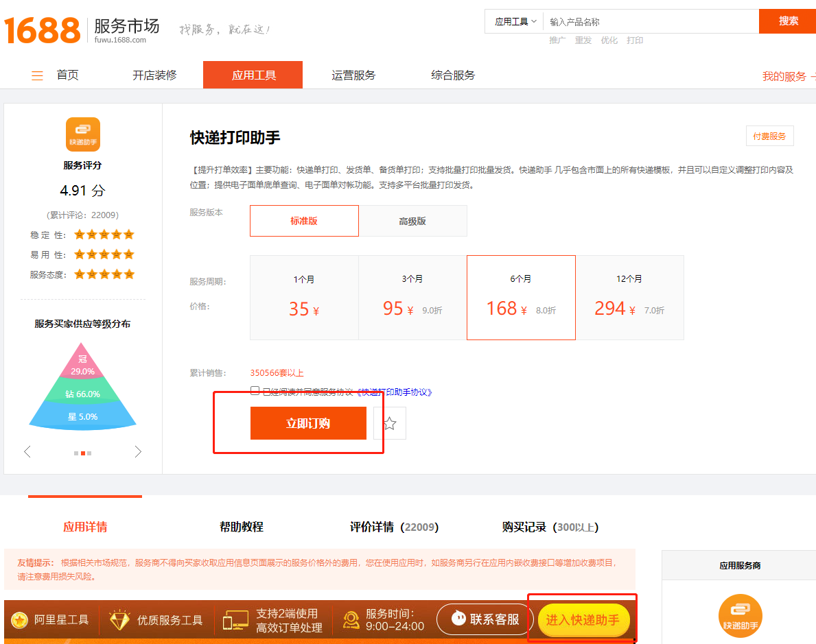This screenshot has height=644, width=816.
Task: Click the 支持2端使用 devices icon
Action: 235,621
